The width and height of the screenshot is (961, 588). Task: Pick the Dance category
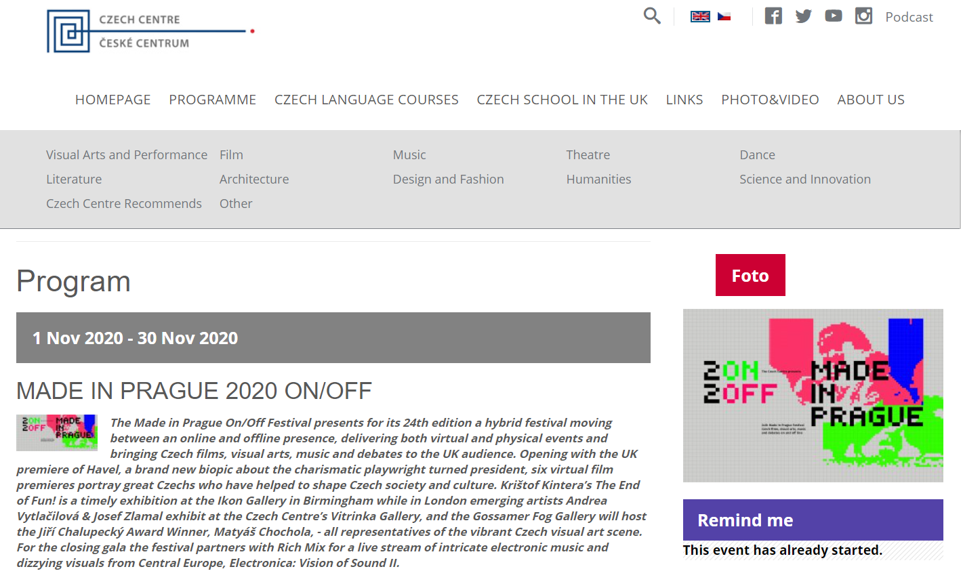757,155
